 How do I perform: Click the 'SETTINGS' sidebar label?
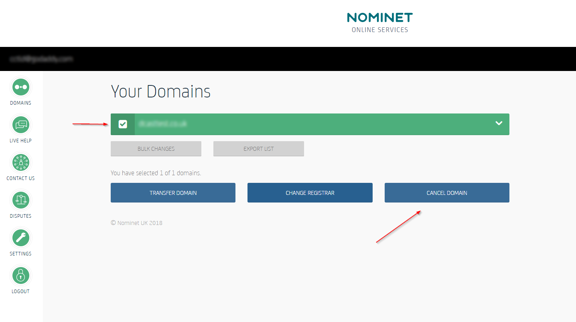coord(20,254)
